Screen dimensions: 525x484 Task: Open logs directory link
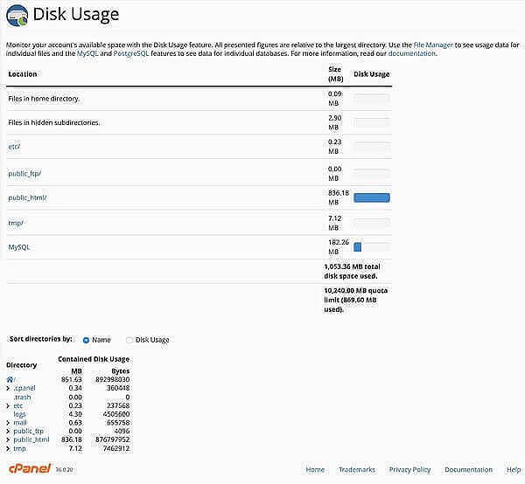(x=20, y=414)
